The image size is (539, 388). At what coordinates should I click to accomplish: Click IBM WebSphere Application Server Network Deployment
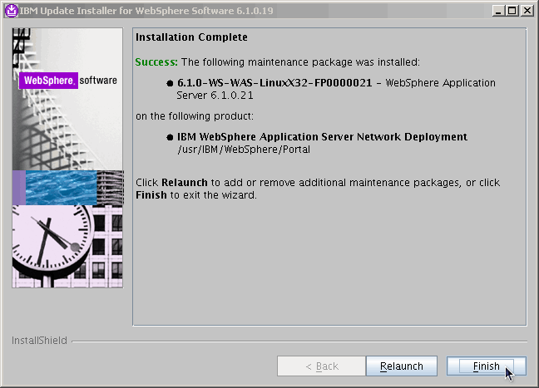[x=322, y=137]
